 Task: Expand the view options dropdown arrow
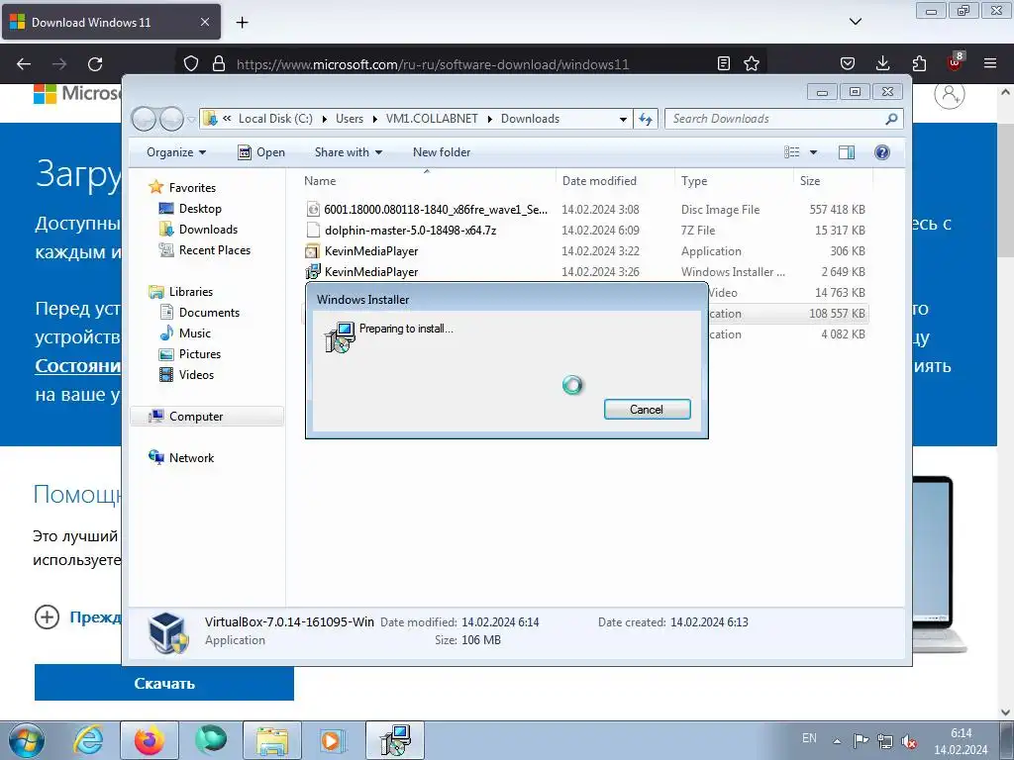point(814,152)
